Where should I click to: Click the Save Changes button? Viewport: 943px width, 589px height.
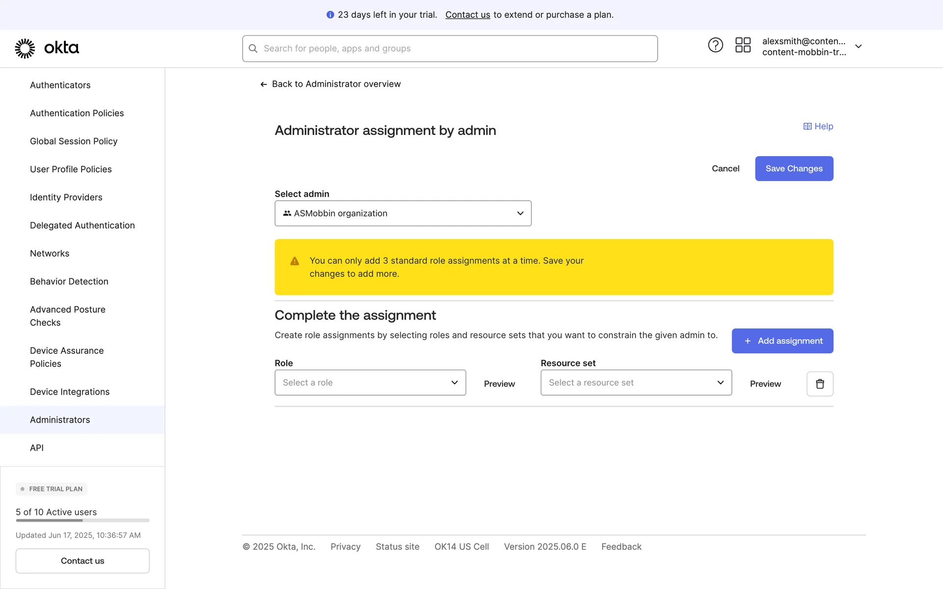coord(794,169)
